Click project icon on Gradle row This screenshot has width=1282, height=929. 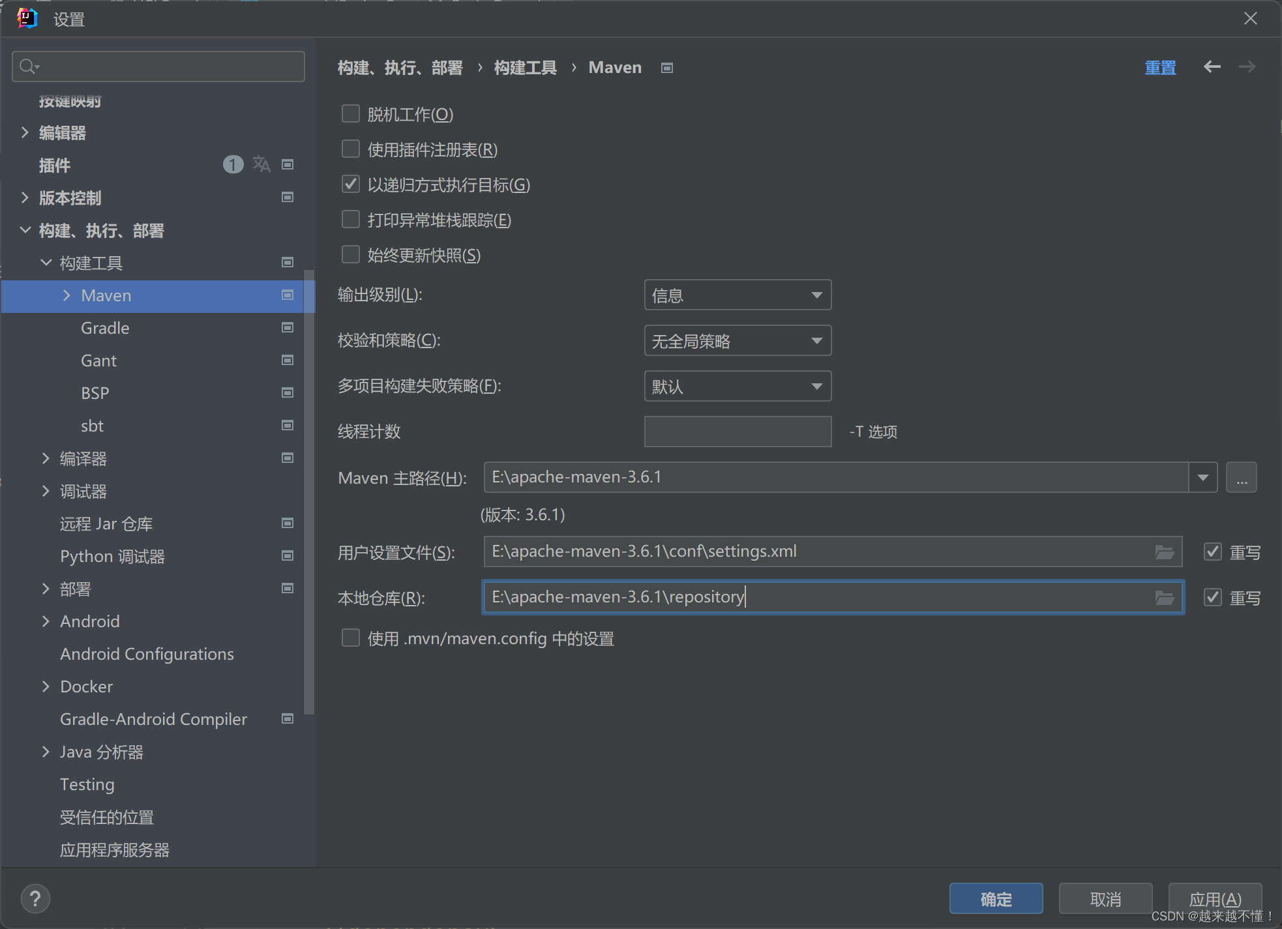pyautogui.click(x=287, y=327)
